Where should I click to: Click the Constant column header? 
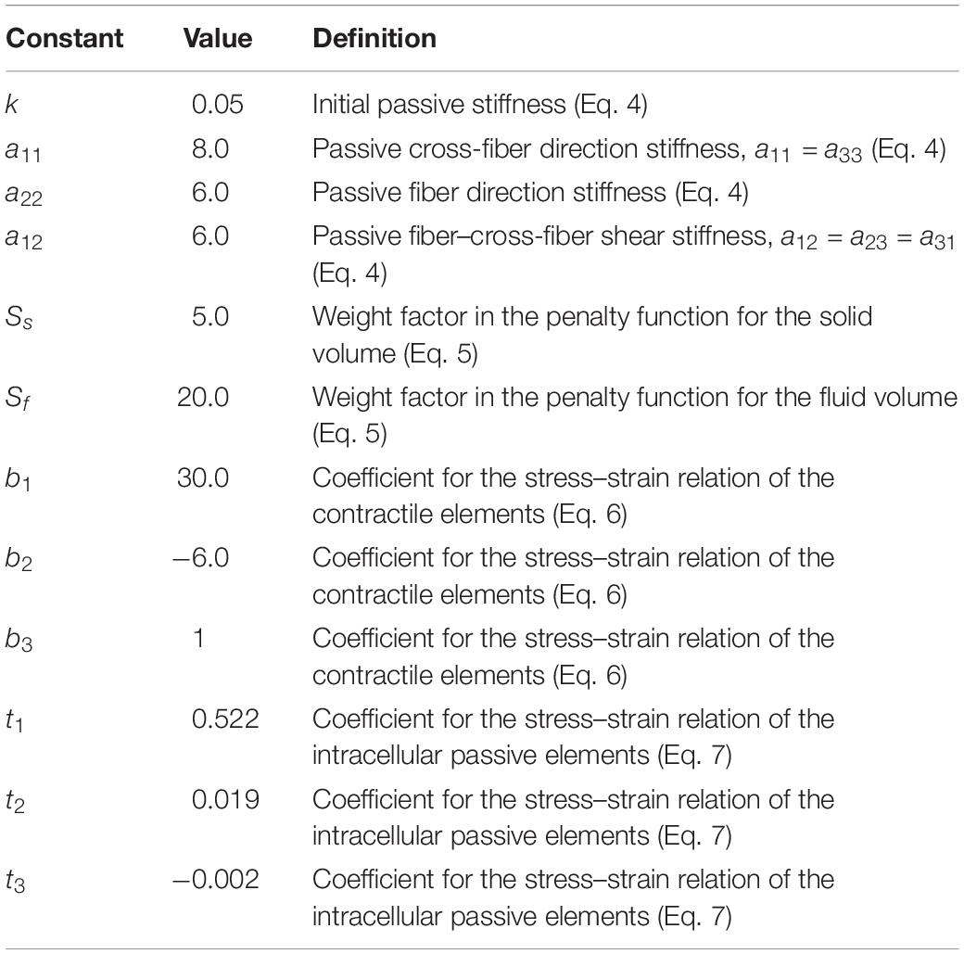65,38
